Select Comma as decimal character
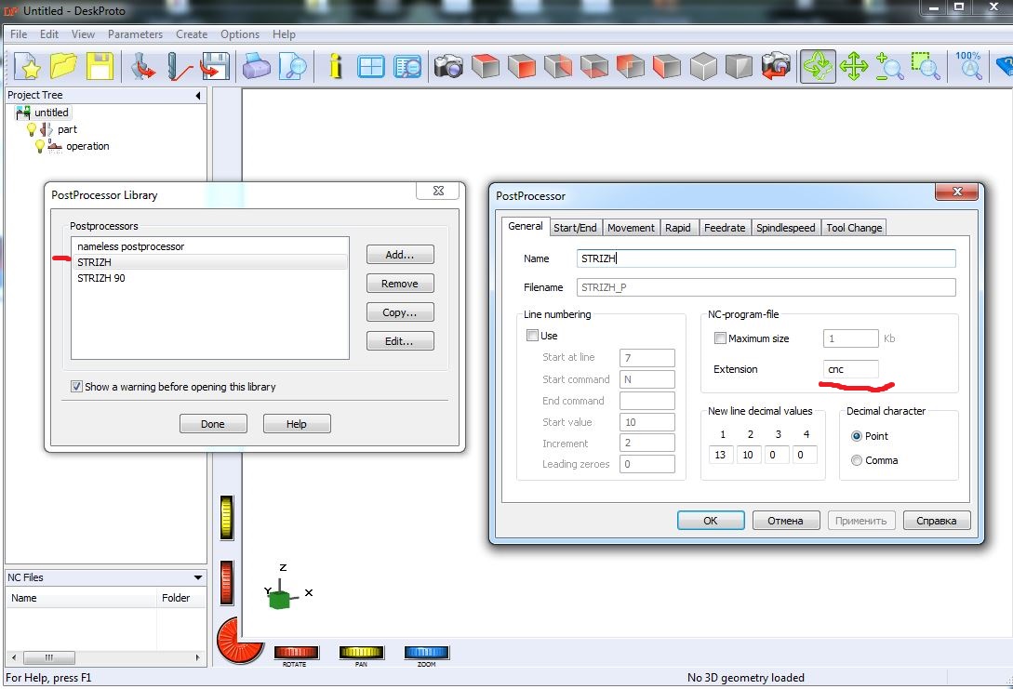This screenshot has width=1013, height=689. pos(857,460)
